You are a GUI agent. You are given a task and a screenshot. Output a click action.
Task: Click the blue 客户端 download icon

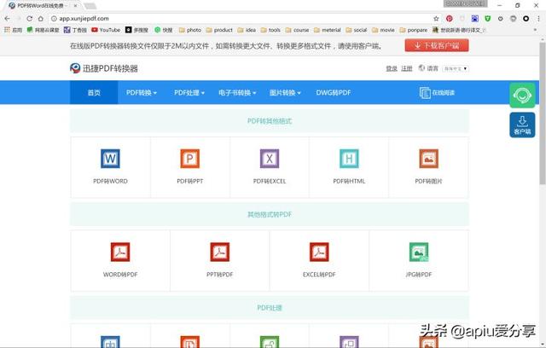pyautogui.click(x=522, y=125)
